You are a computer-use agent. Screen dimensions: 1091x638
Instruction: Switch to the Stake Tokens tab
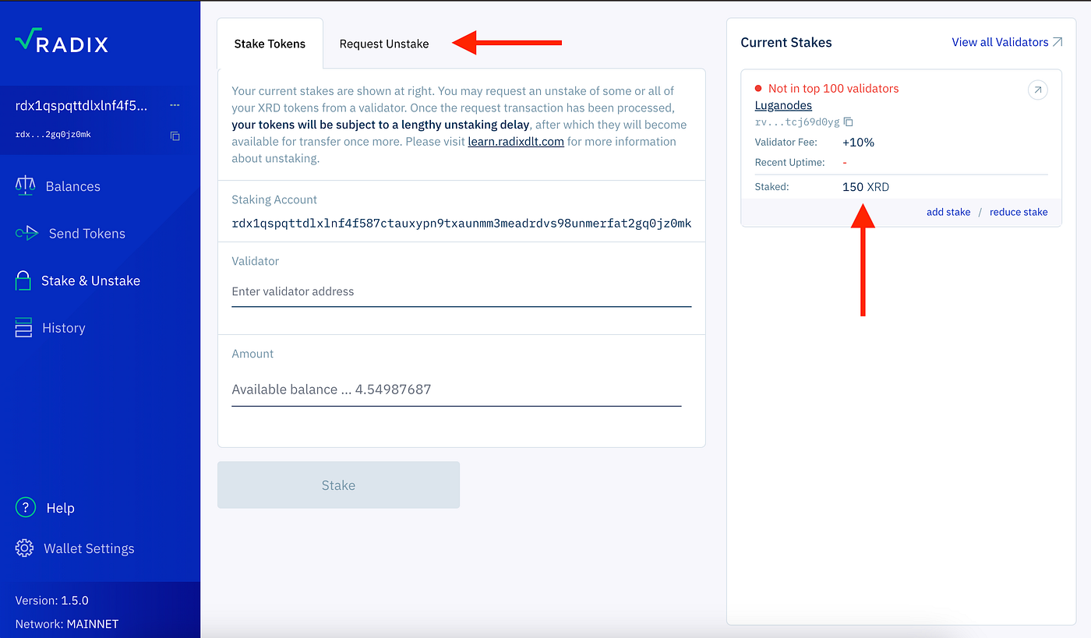pos(270,44)
